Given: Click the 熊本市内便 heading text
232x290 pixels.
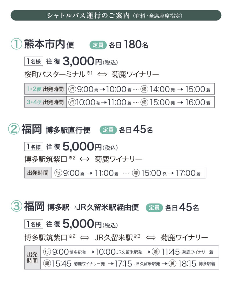Looking at the screenshot, I should (x=49, y=45).
